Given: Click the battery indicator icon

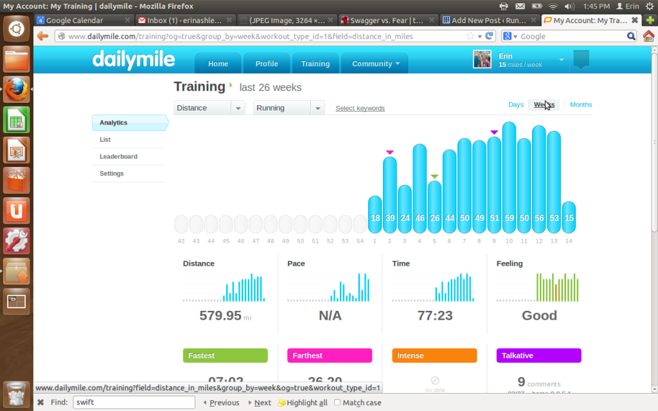Looking at the screenshot, I should [537, 6].
